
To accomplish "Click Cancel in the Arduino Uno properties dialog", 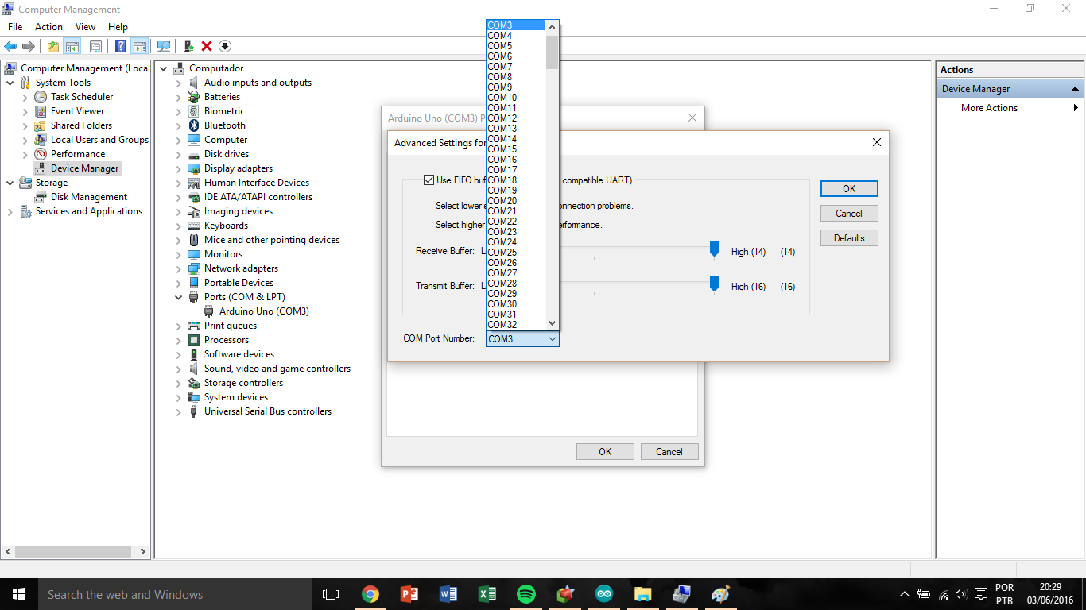I will 669,451.
